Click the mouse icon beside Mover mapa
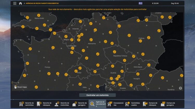Viewport: 195px width, 109px height. [15, 87]
